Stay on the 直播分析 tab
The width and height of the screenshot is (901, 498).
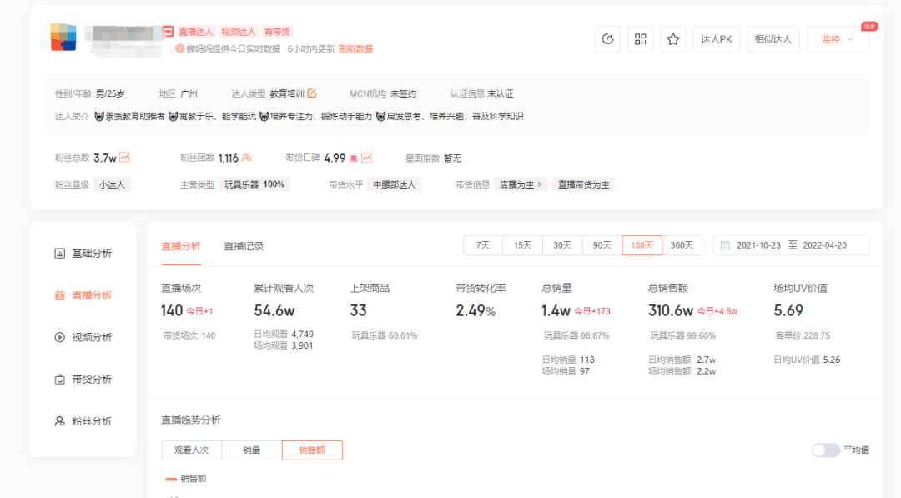(180, 247)
